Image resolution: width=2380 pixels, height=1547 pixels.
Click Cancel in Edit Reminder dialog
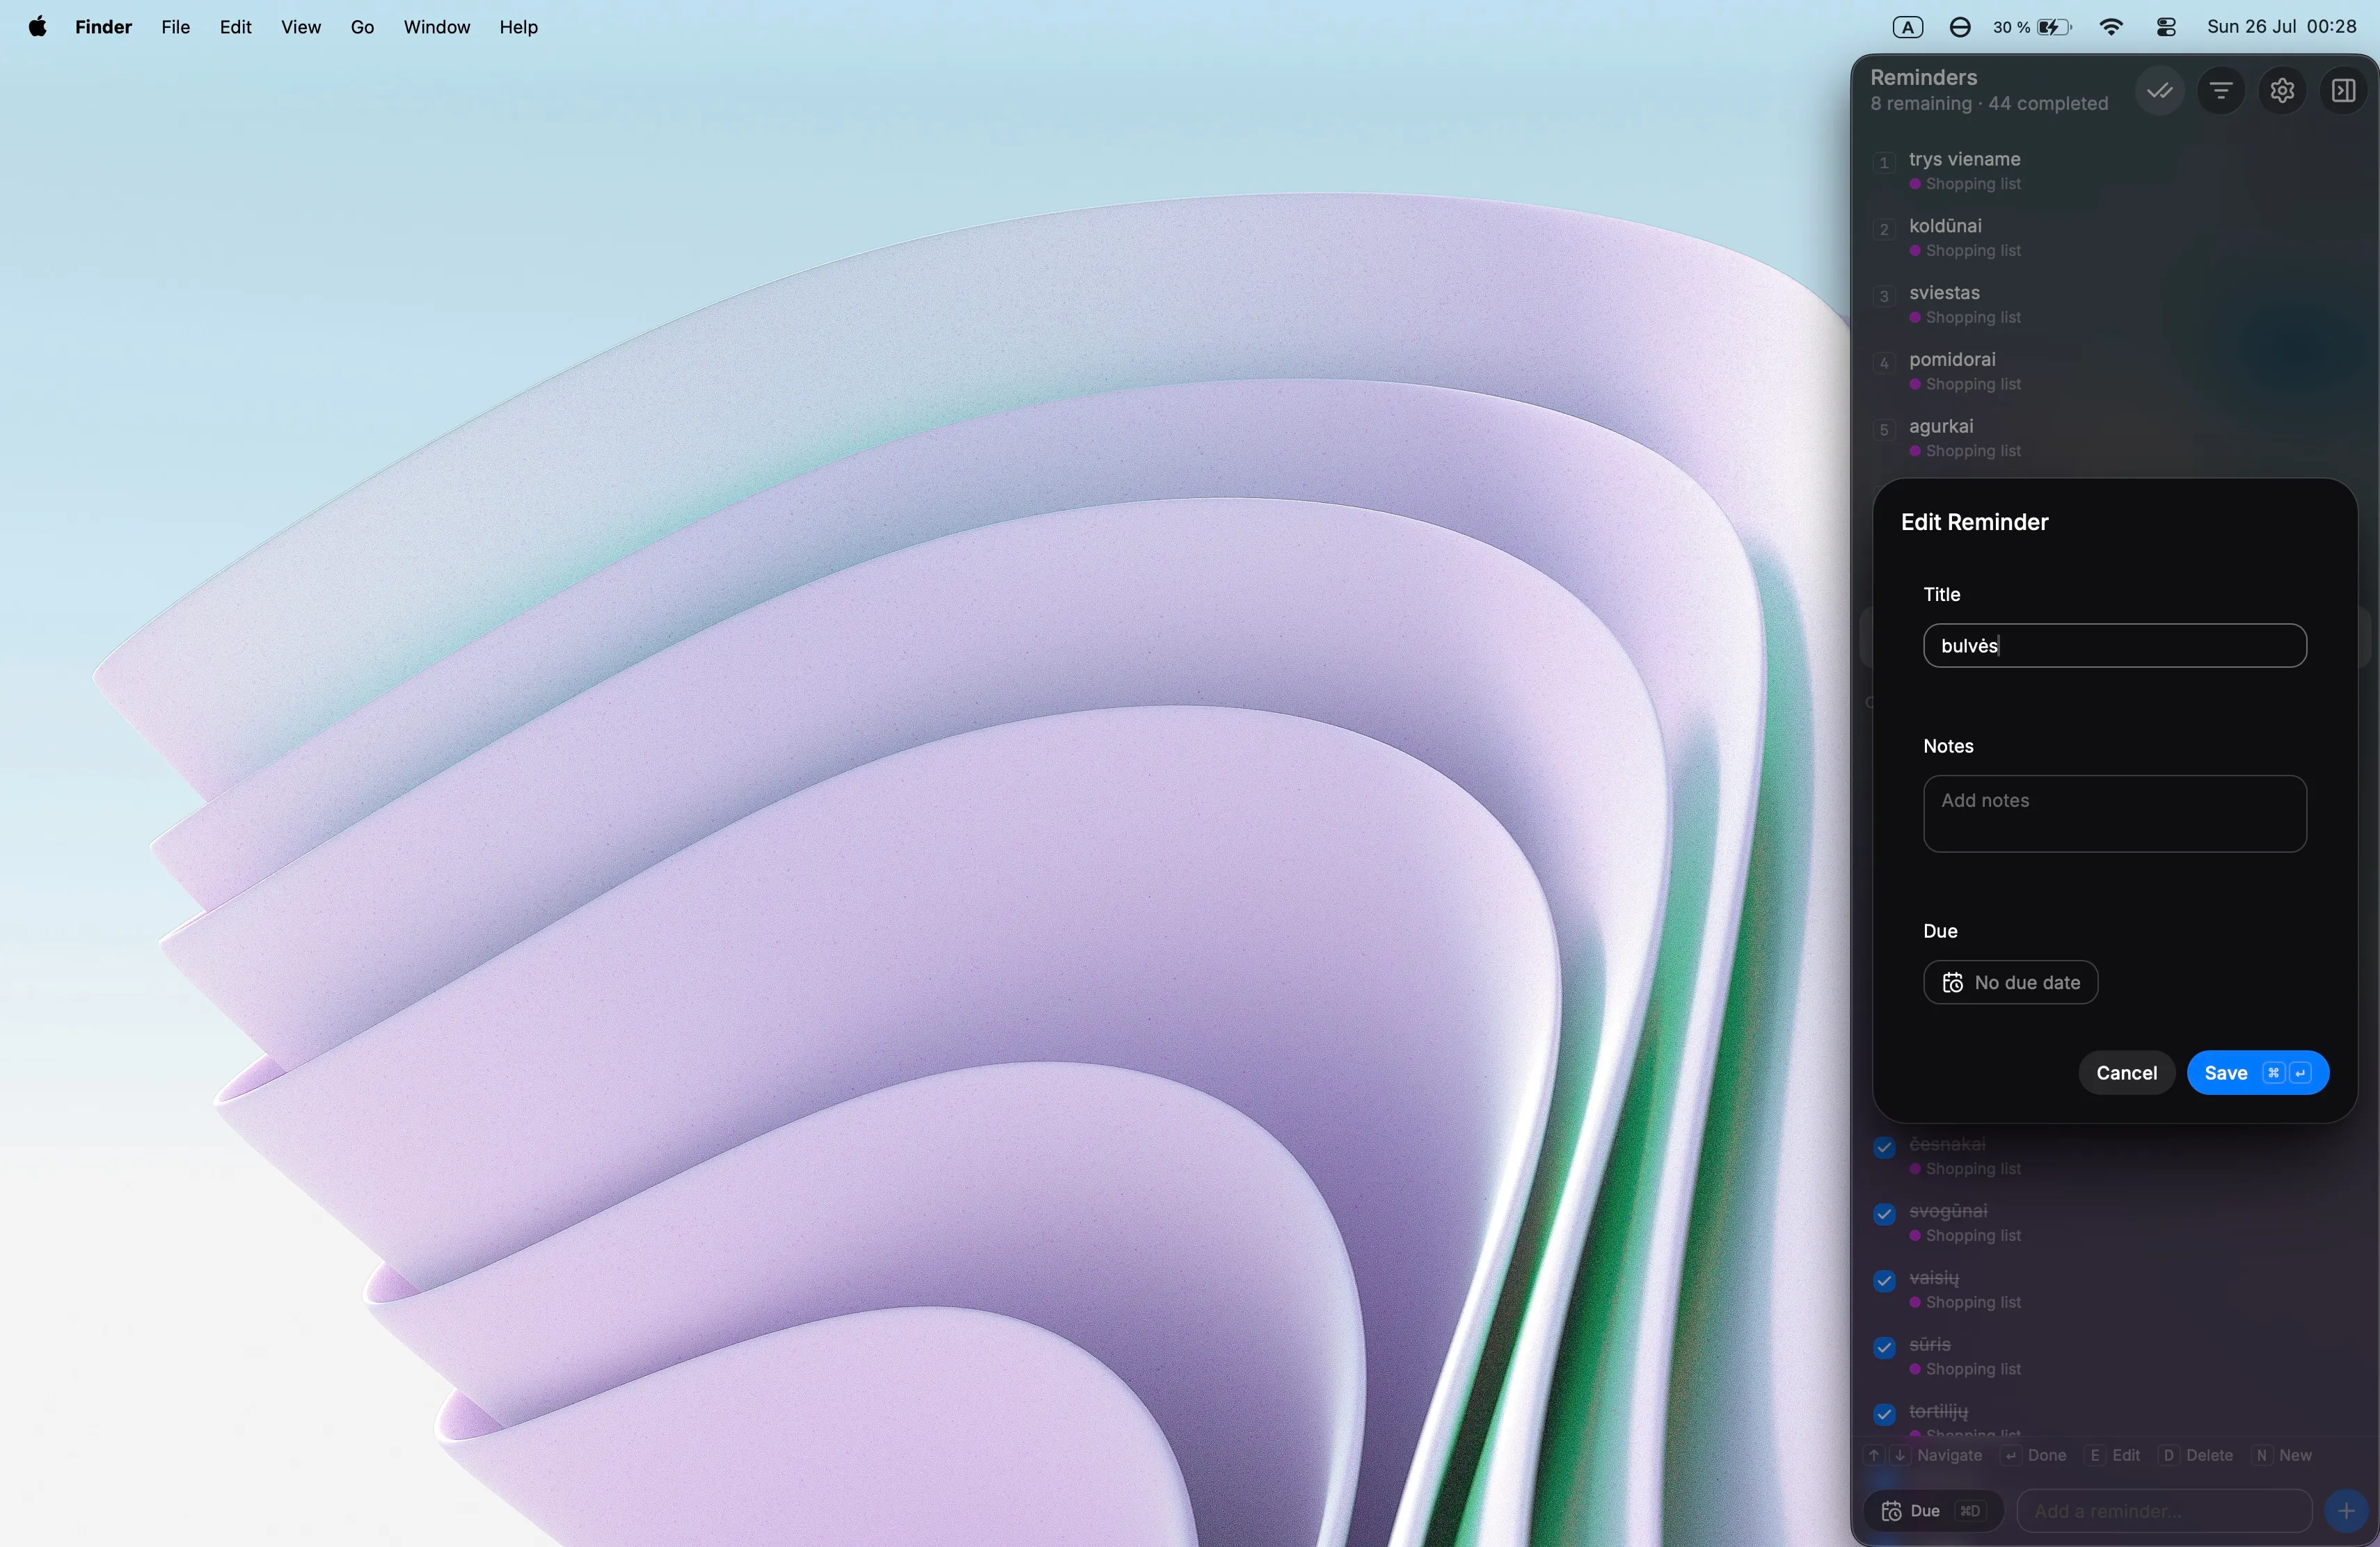pyautogui.click(x=2126, y=1073)
